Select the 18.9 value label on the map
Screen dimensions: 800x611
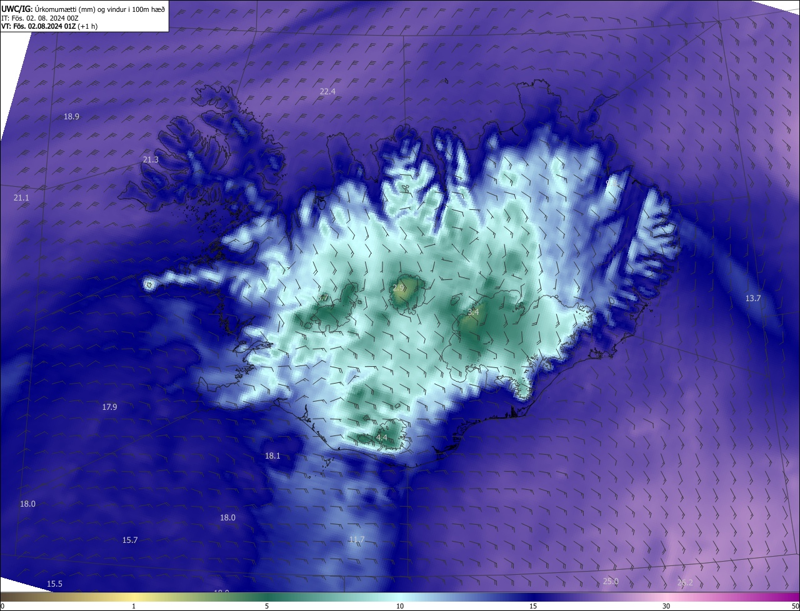click(x=72, y=116)
